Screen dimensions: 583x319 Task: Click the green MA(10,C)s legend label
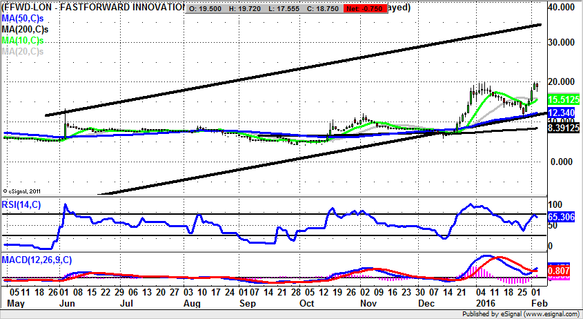coord(23,41)
